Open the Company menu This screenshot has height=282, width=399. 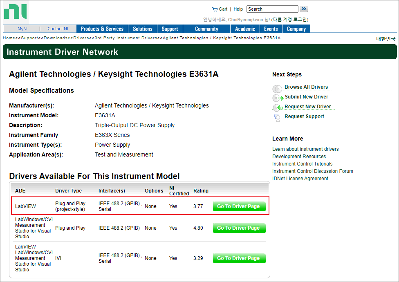pyautogui.click(x=296, y=29)
